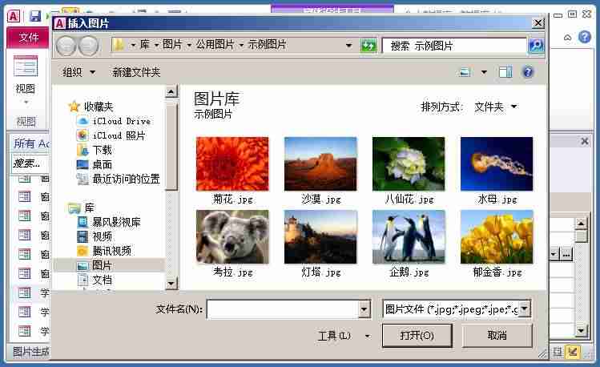The image size is (600, 367).
Task: Close the Access property pane with X
Action: 585,141
